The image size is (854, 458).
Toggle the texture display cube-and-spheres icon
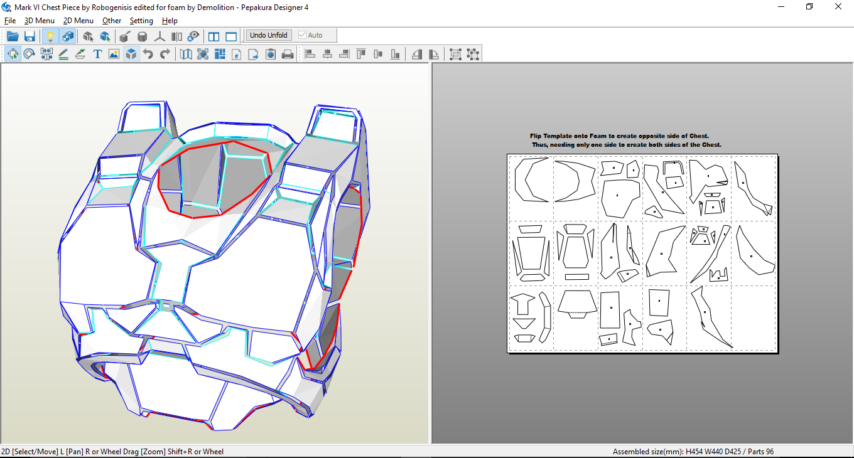tap(67, 36)
